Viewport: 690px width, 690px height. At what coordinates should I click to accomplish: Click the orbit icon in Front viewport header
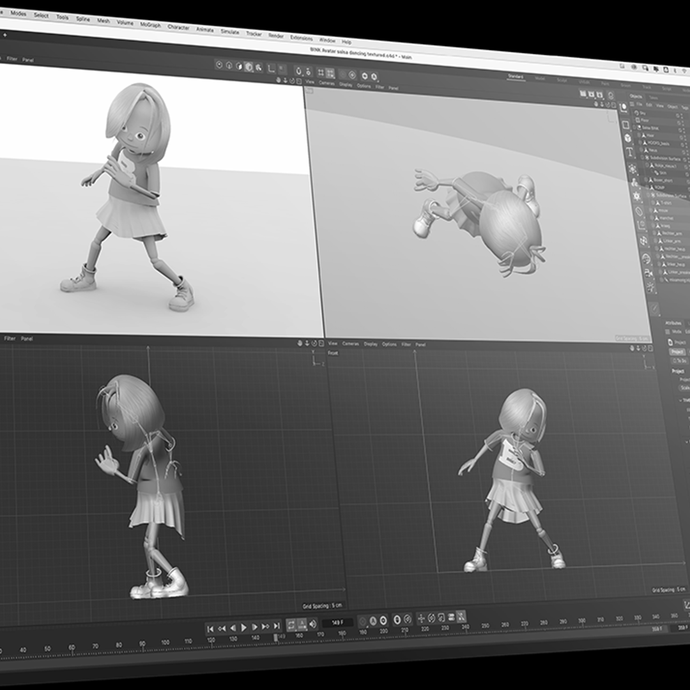(644, 348)
